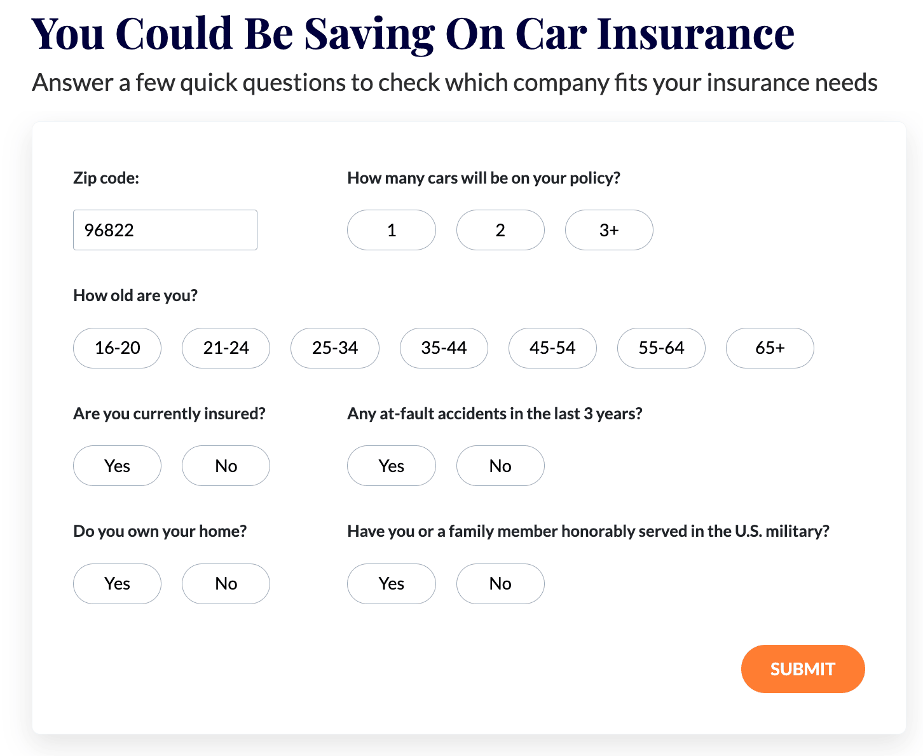Select the 65+ age option
Image resolution: width=923 pixels, height=756 pixels.
pos(770,348)
